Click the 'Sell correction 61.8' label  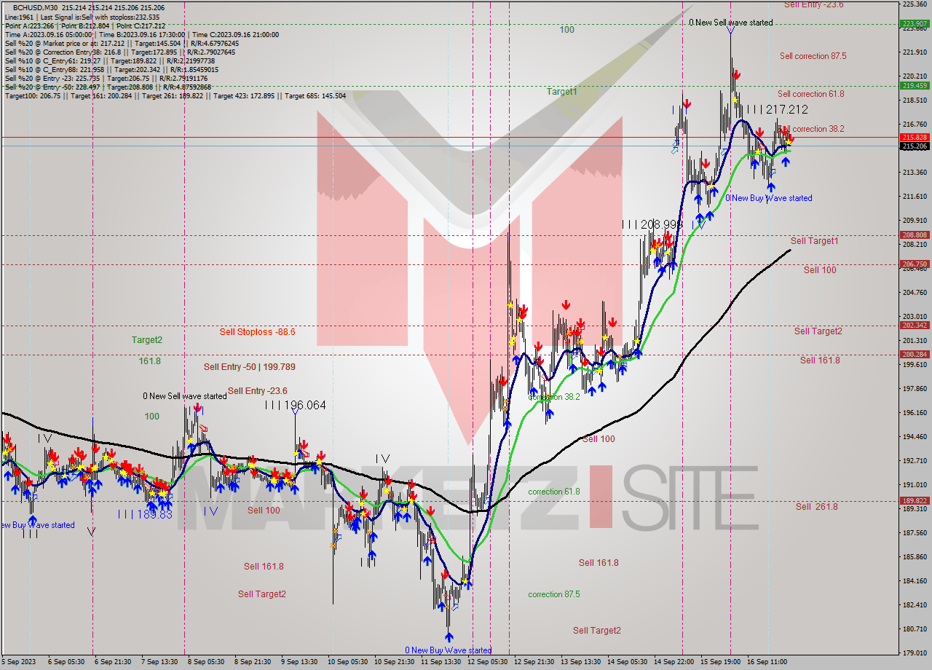[811, 94]
